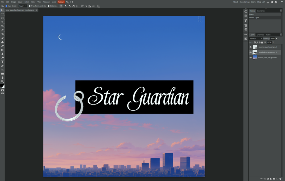Open the Report a bug link
285x181 pixels.
[244, 2]
